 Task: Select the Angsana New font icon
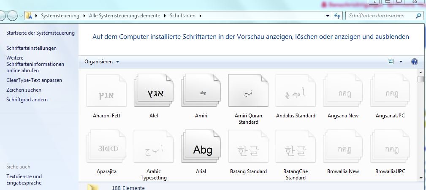[x=343, y=90]
